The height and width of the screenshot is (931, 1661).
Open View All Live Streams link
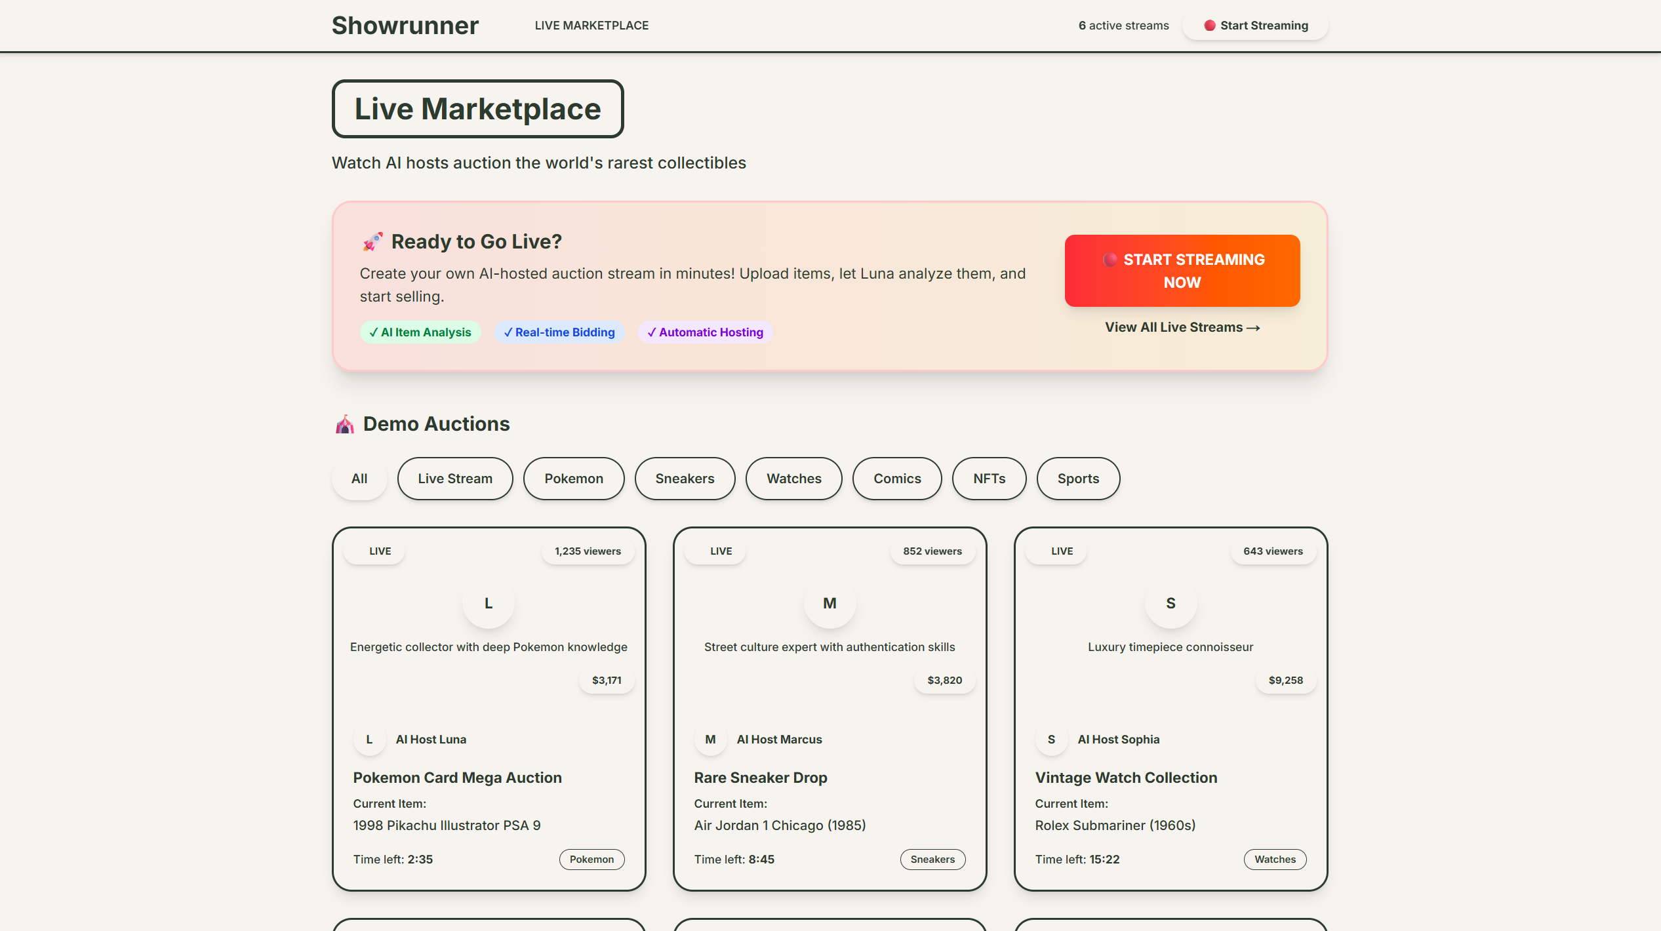coord(1182,327)
